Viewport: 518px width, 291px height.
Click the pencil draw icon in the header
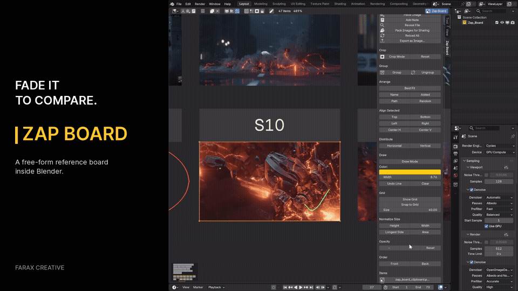(271, 11)
